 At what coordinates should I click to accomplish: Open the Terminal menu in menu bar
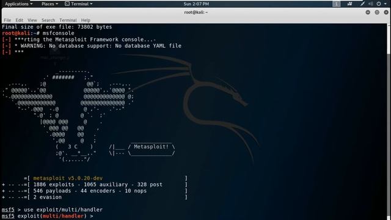point(68,20)
